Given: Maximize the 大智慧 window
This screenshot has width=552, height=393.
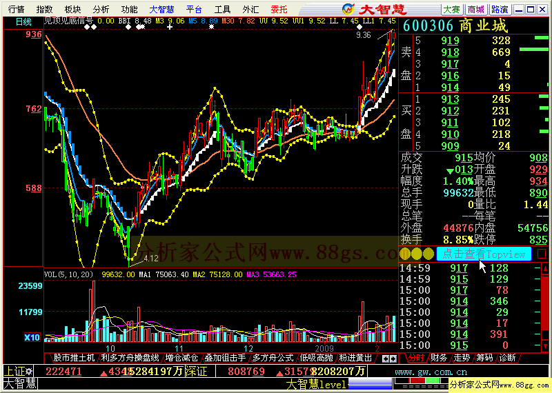Looking at the screenshot, I should point(531,10).
